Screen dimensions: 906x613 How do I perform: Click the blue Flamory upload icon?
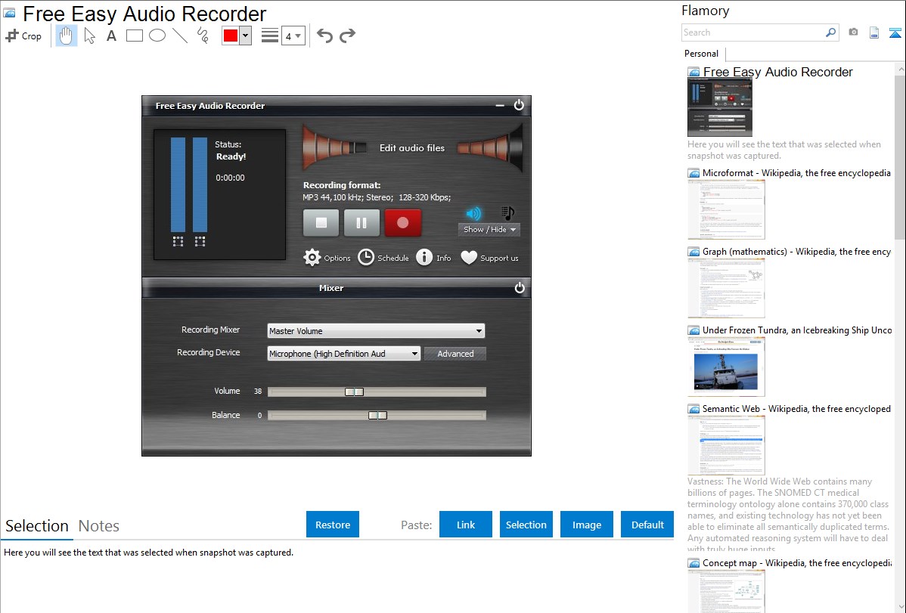(x=895, y=33)
